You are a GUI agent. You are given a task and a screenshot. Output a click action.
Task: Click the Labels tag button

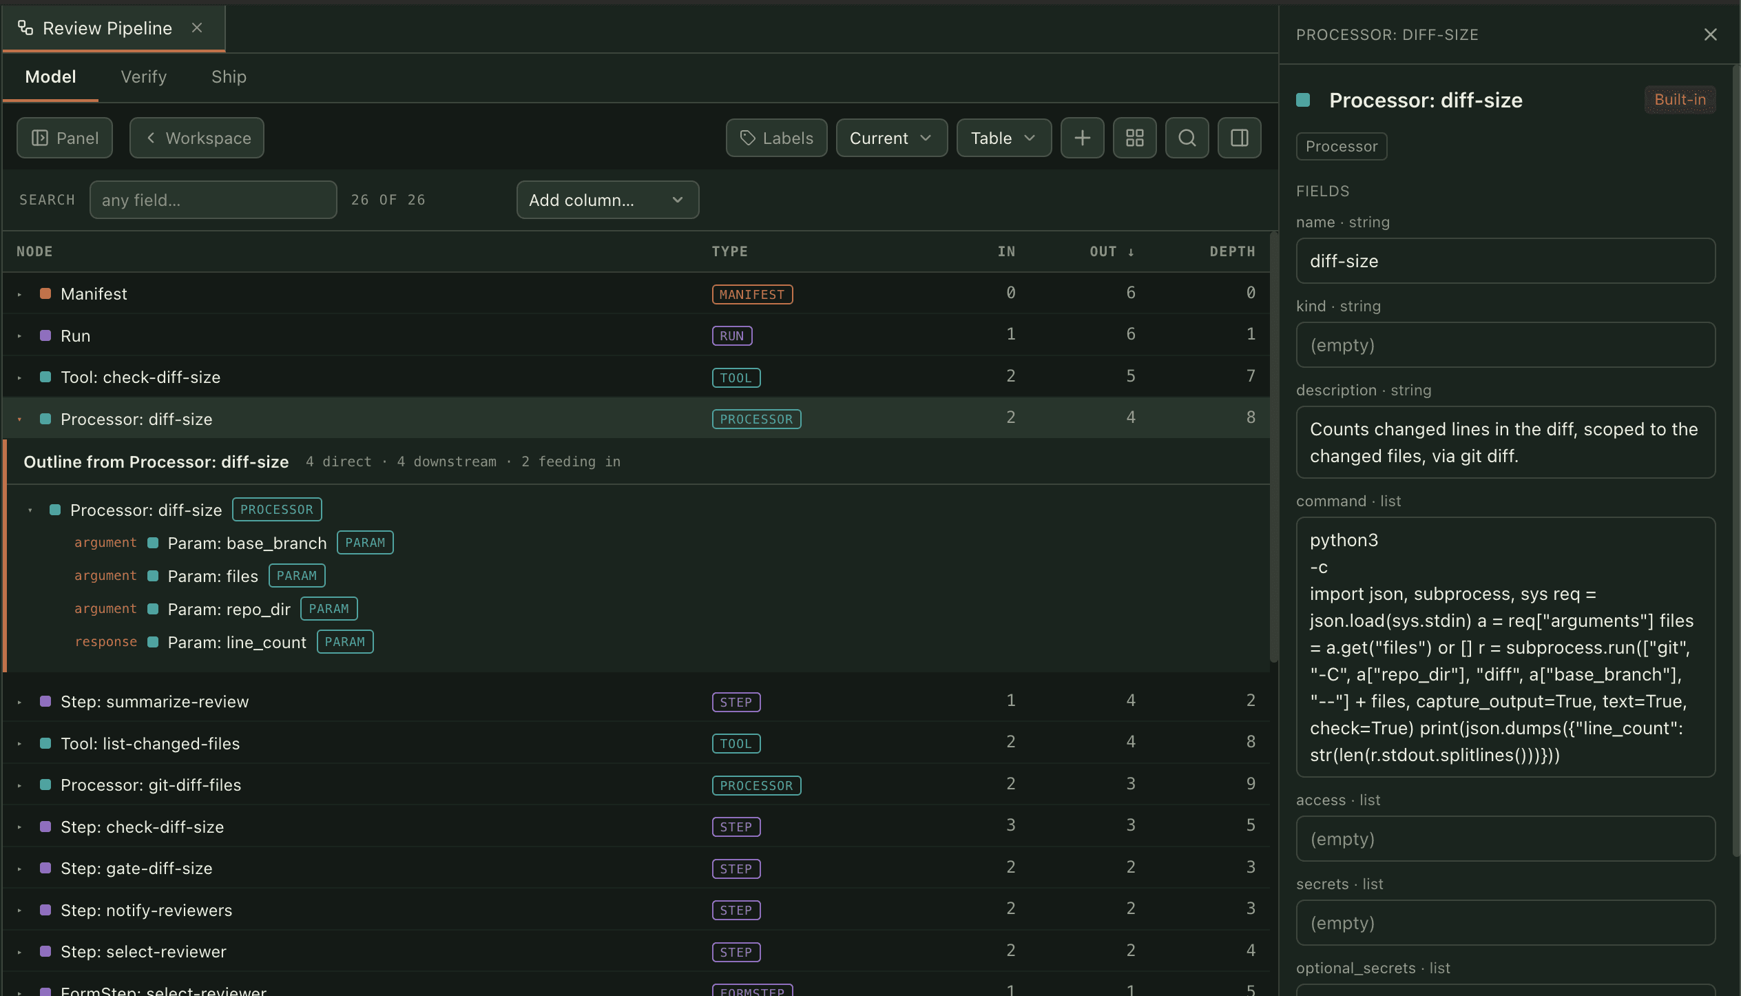pyautogui.click(x=776, y=138)
